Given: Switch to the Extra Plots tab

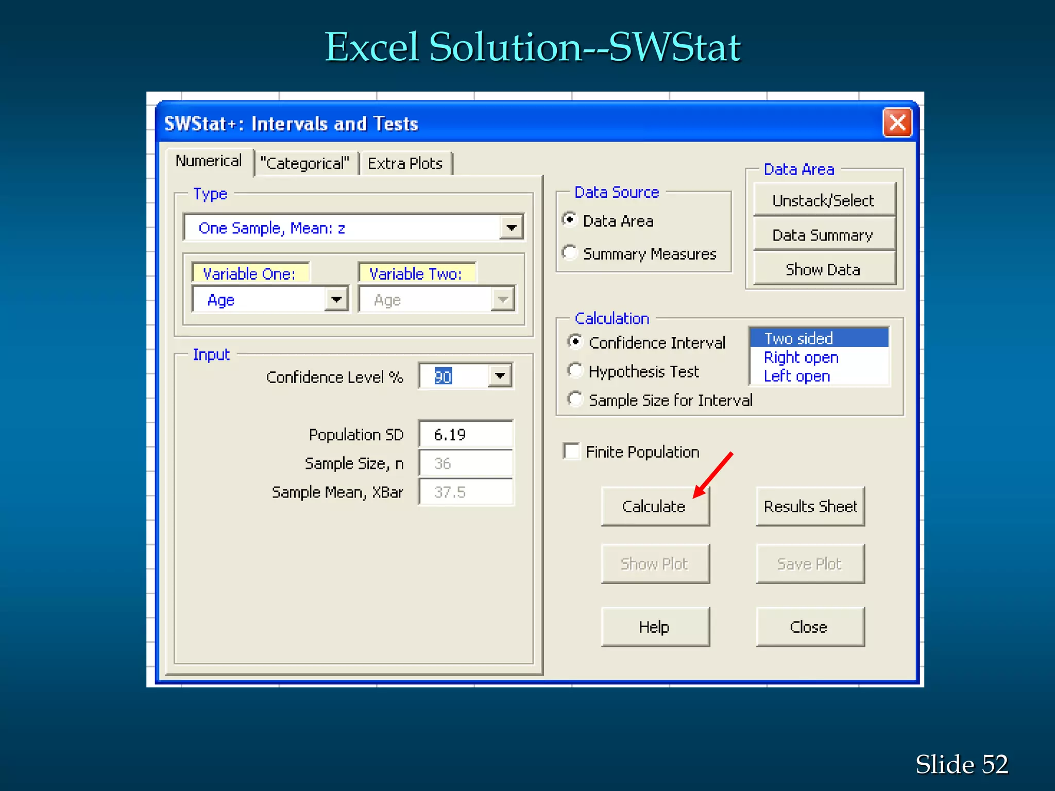Looking at the screenshot, I should click(x=405, y=163).
